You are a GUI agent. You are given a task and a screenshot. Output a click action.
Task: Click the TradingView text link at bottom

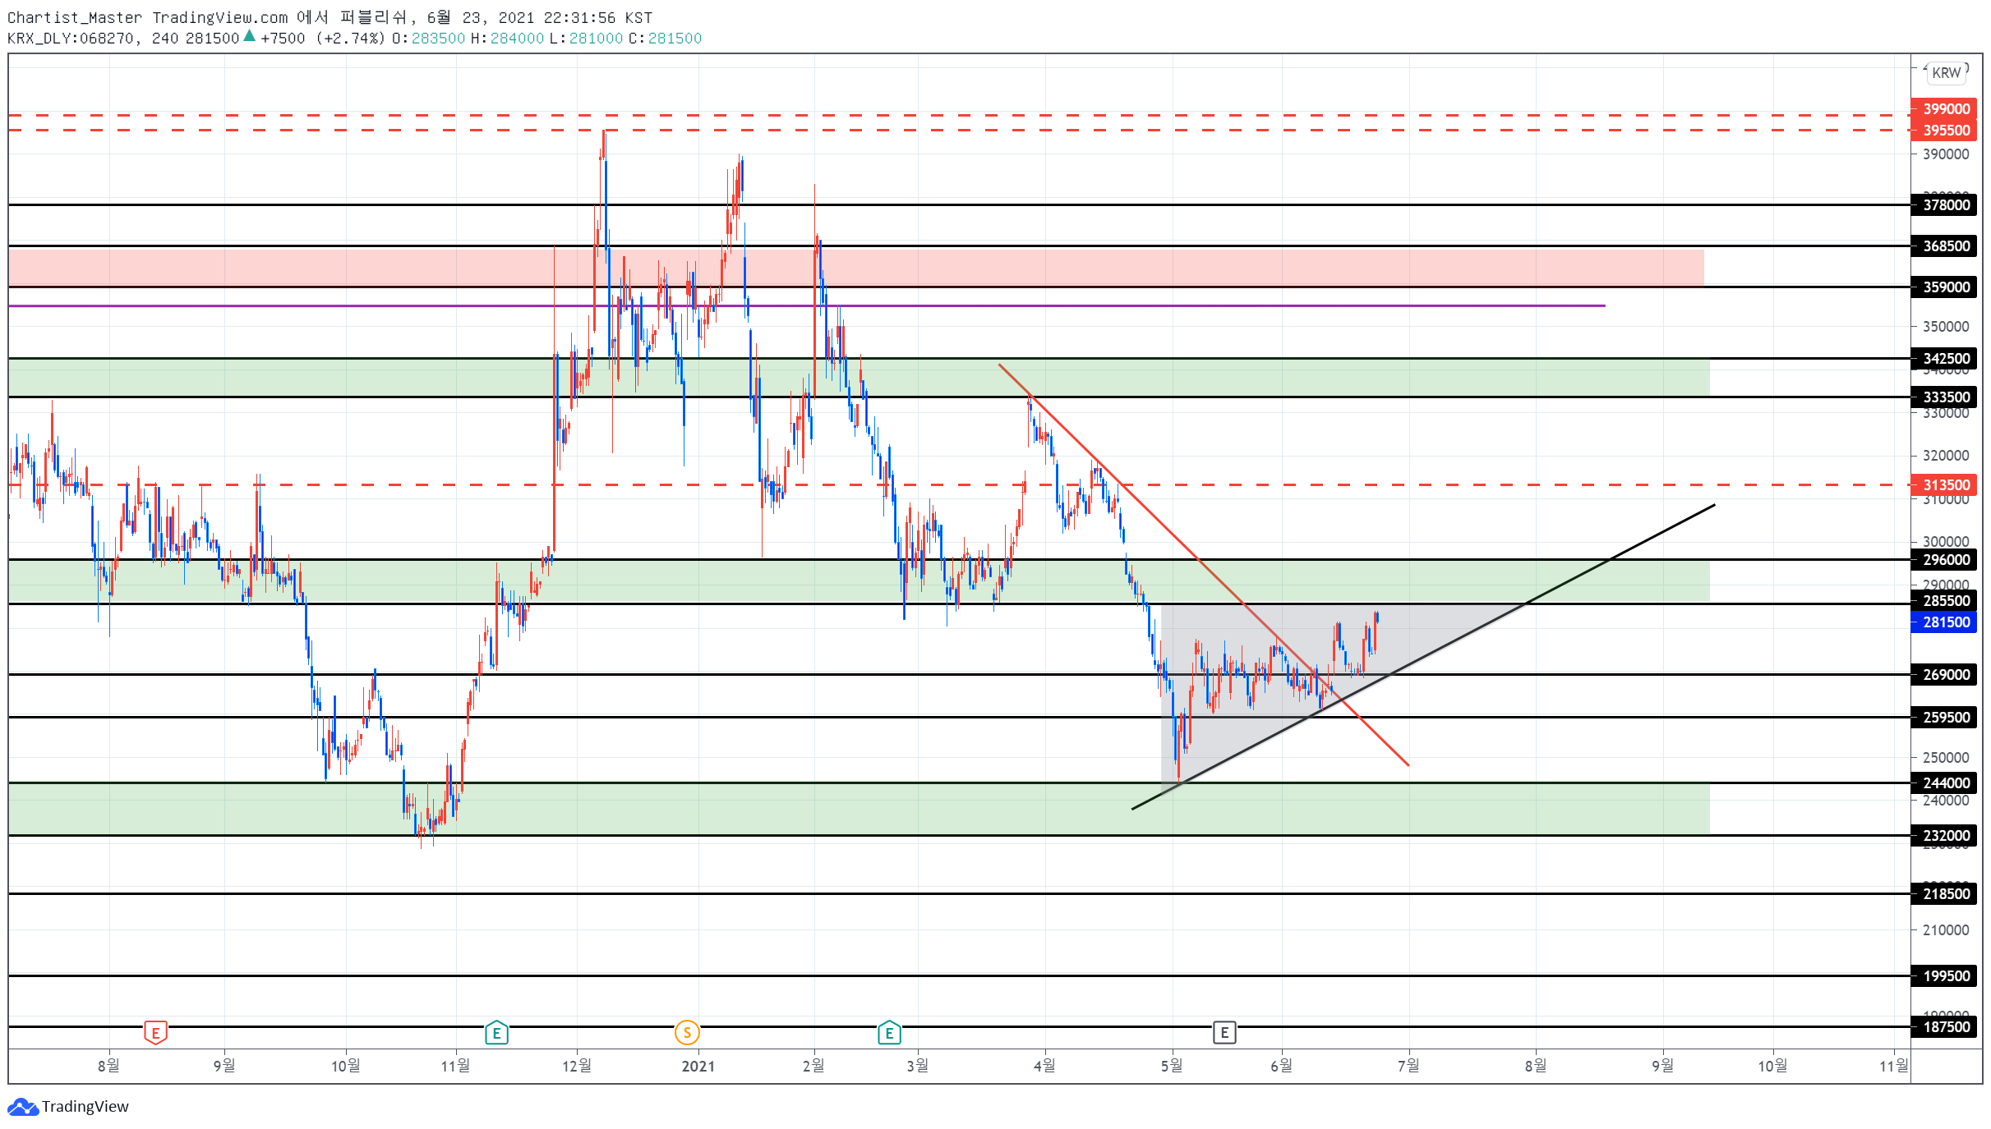(85, 1107)
